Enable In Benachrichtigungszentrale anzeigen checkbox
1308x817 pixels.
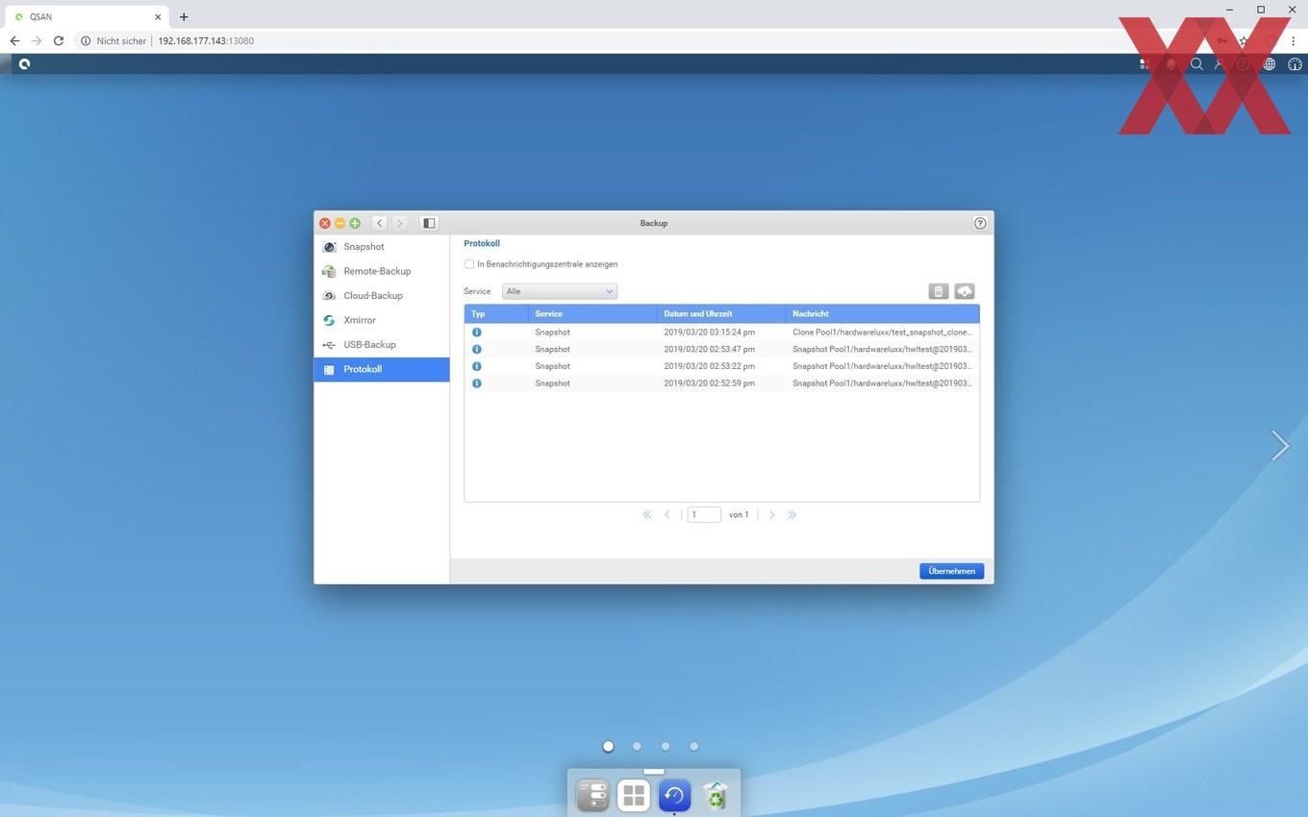[469, 264]
